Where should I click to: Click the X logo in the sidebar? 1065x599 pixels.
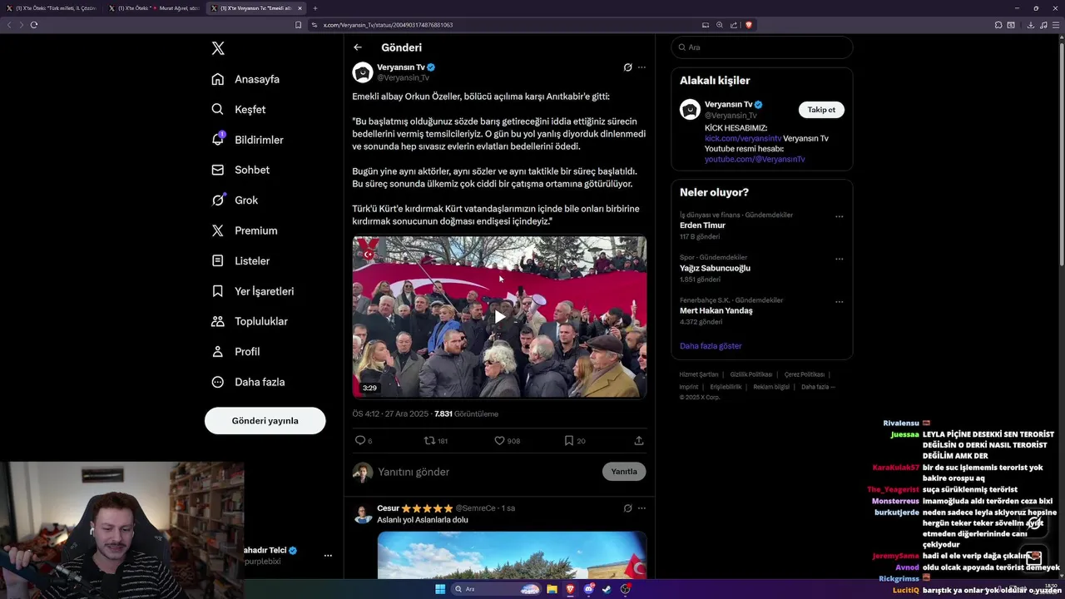218,48
